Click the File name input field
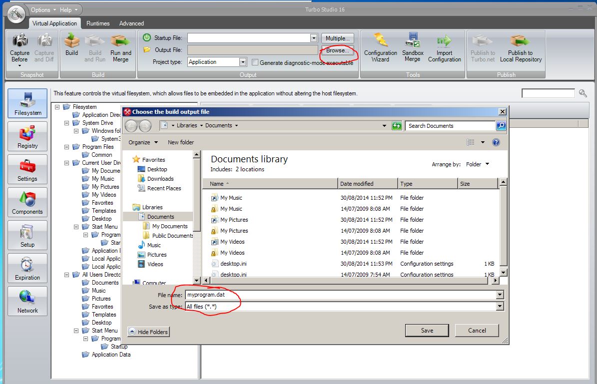 click(x=341, y=295)
